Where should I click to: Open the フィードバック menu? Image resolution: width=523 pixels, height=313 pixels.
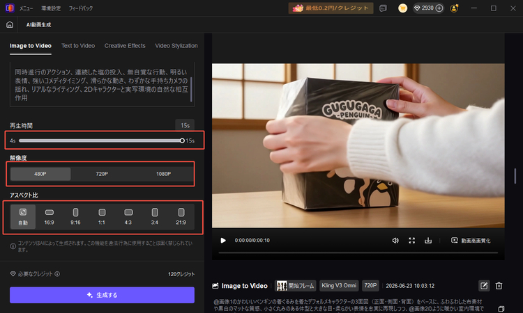81,8
